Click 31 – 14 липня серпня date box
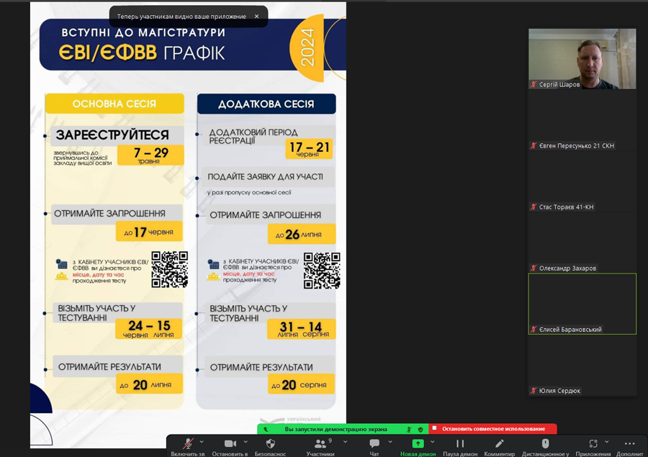648x457 pixels. [x=301, y=329]
